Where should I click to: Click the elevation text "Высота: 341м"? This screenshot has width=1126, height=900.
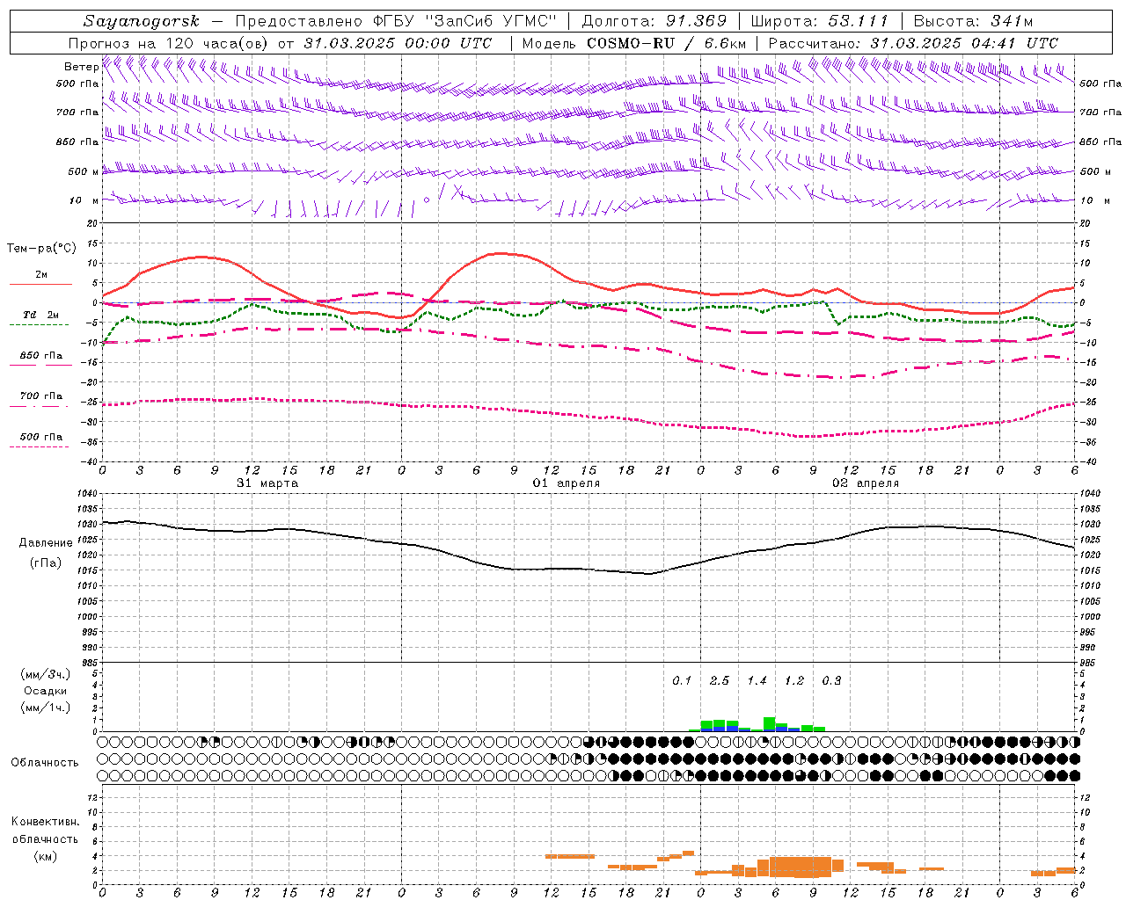[973, 21]
